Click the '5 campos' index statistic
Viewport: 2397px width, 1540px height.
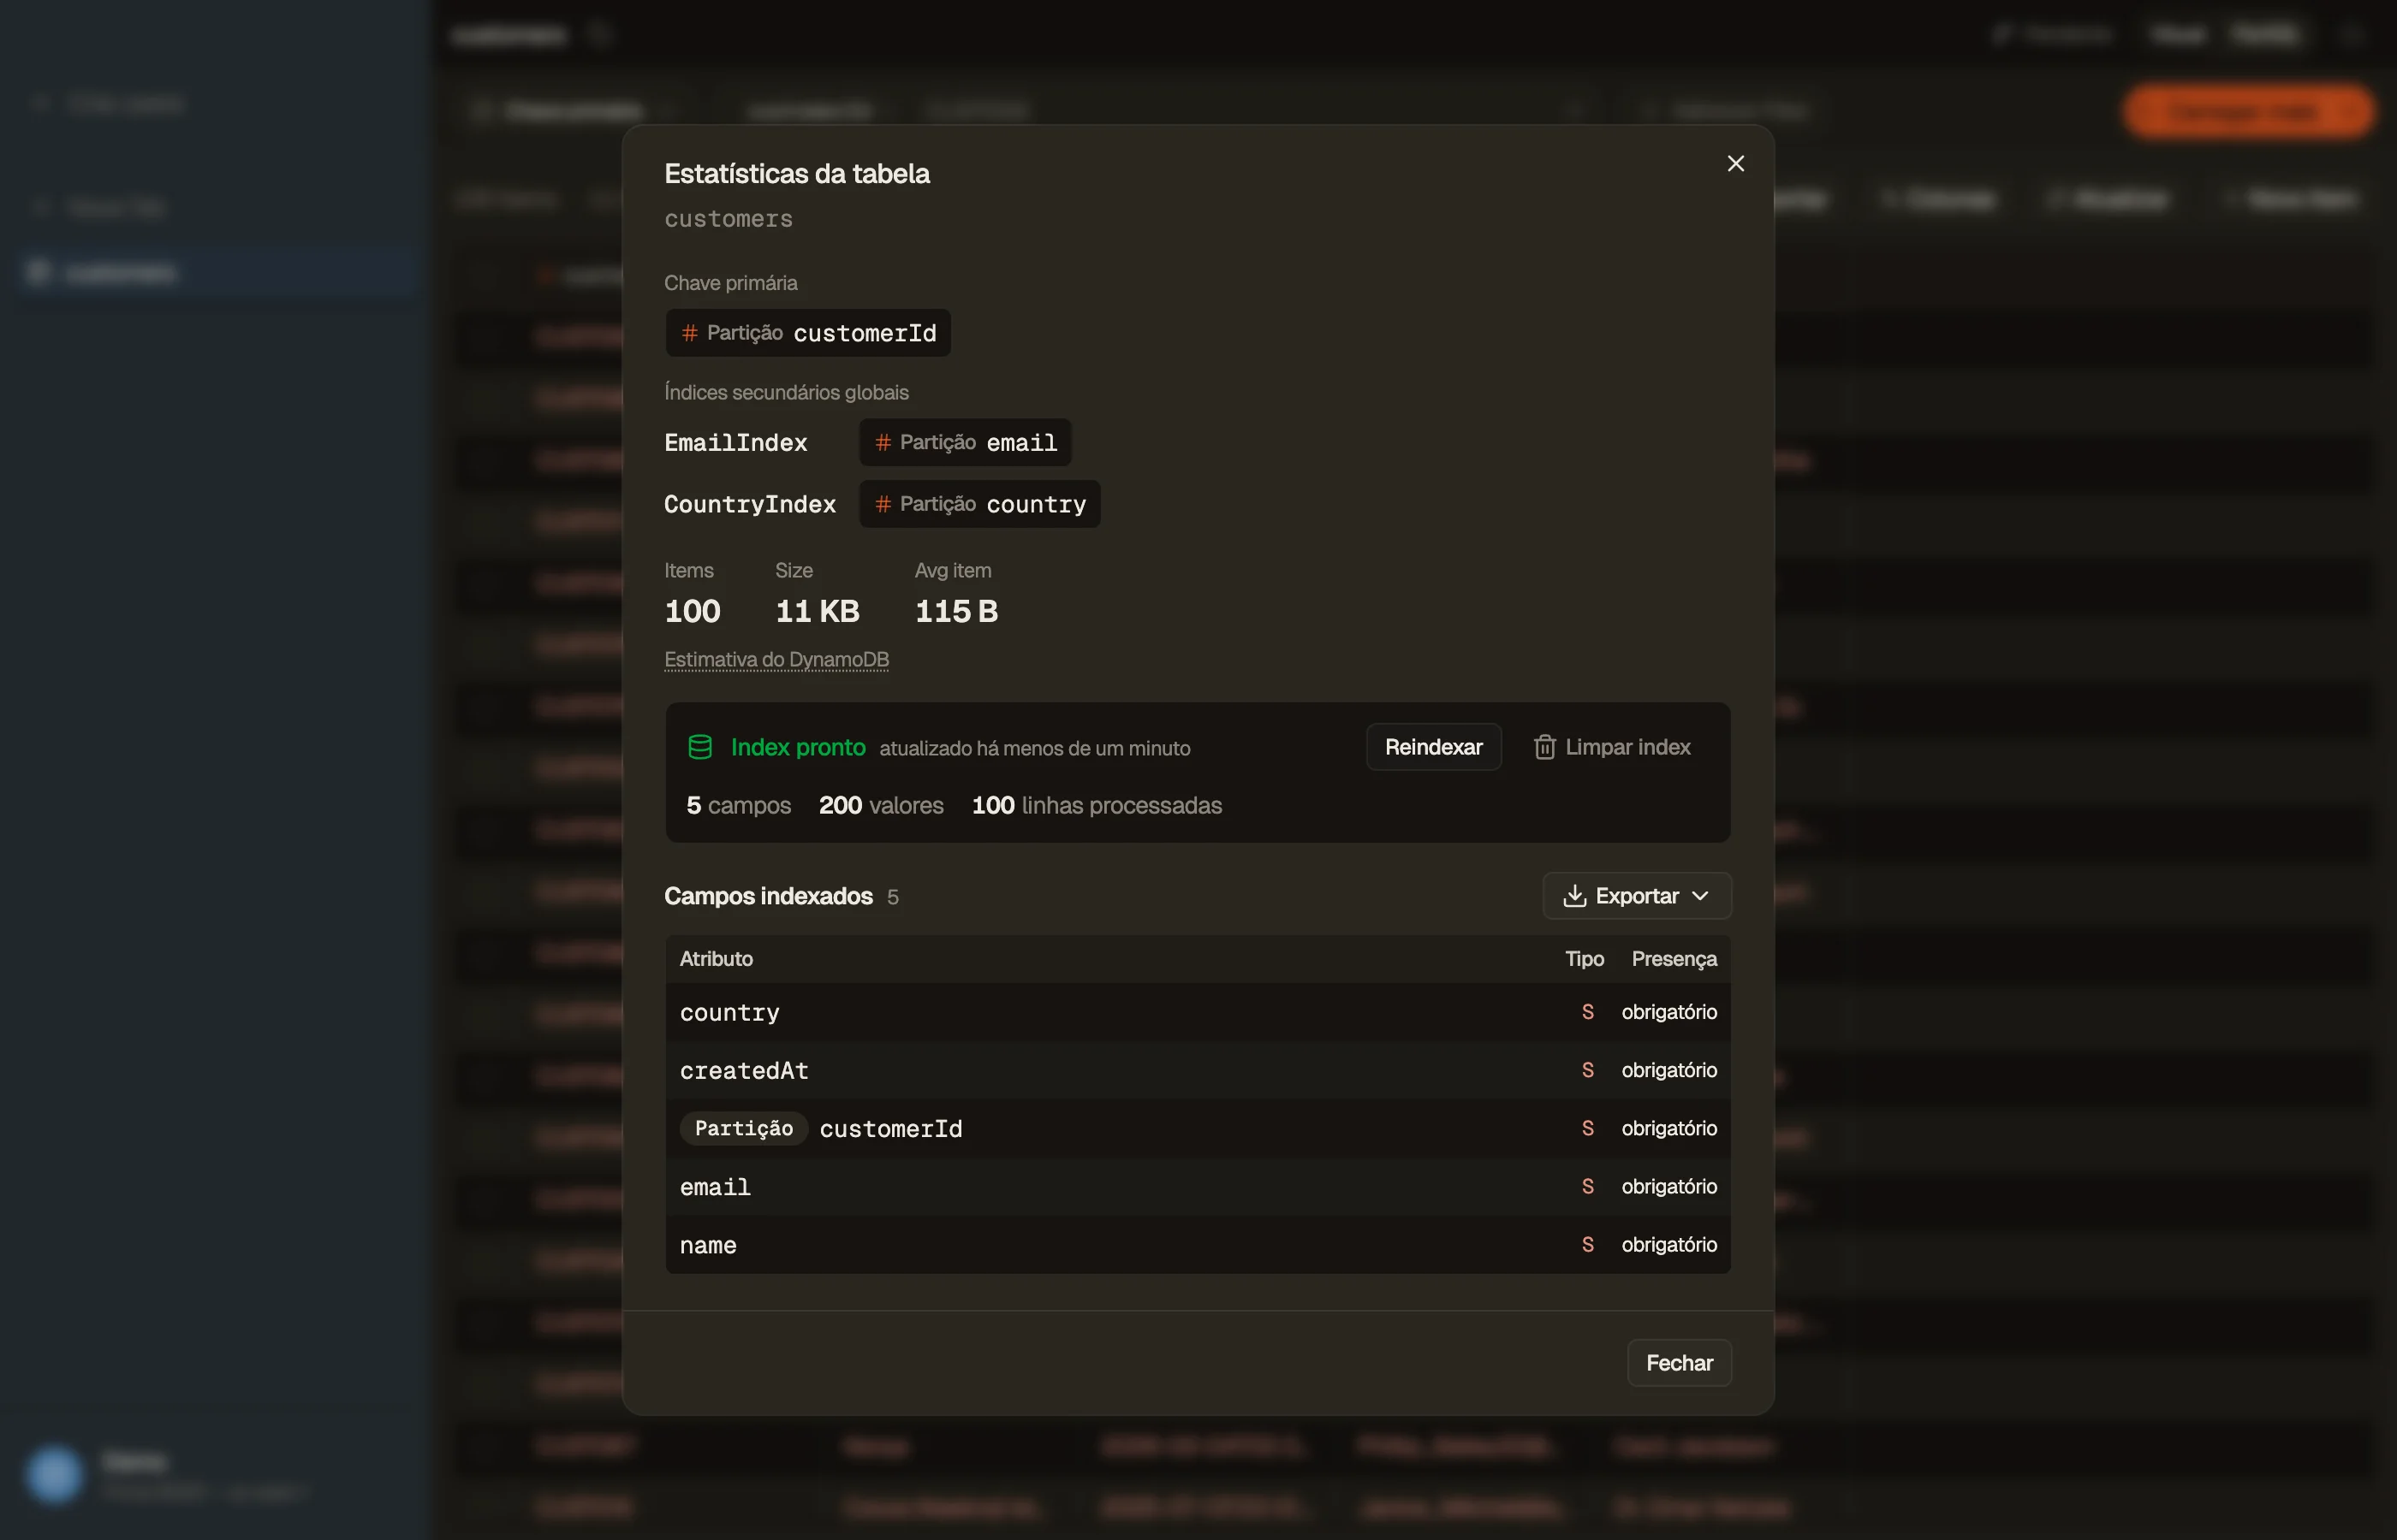point(738,806)
